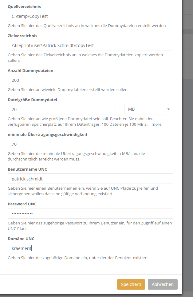Click the "Dateigröße Dummydatei" label
Screen dimensions: 193x297
point(32,100)
